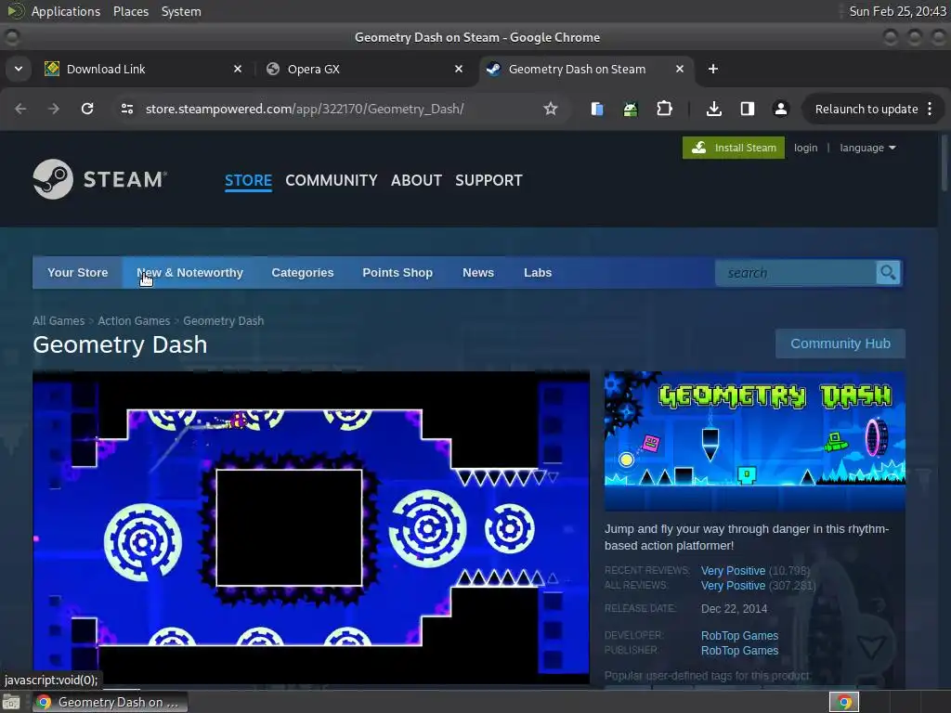
Task: Open the SUPPORT navigation item
Action: [489, 181]
